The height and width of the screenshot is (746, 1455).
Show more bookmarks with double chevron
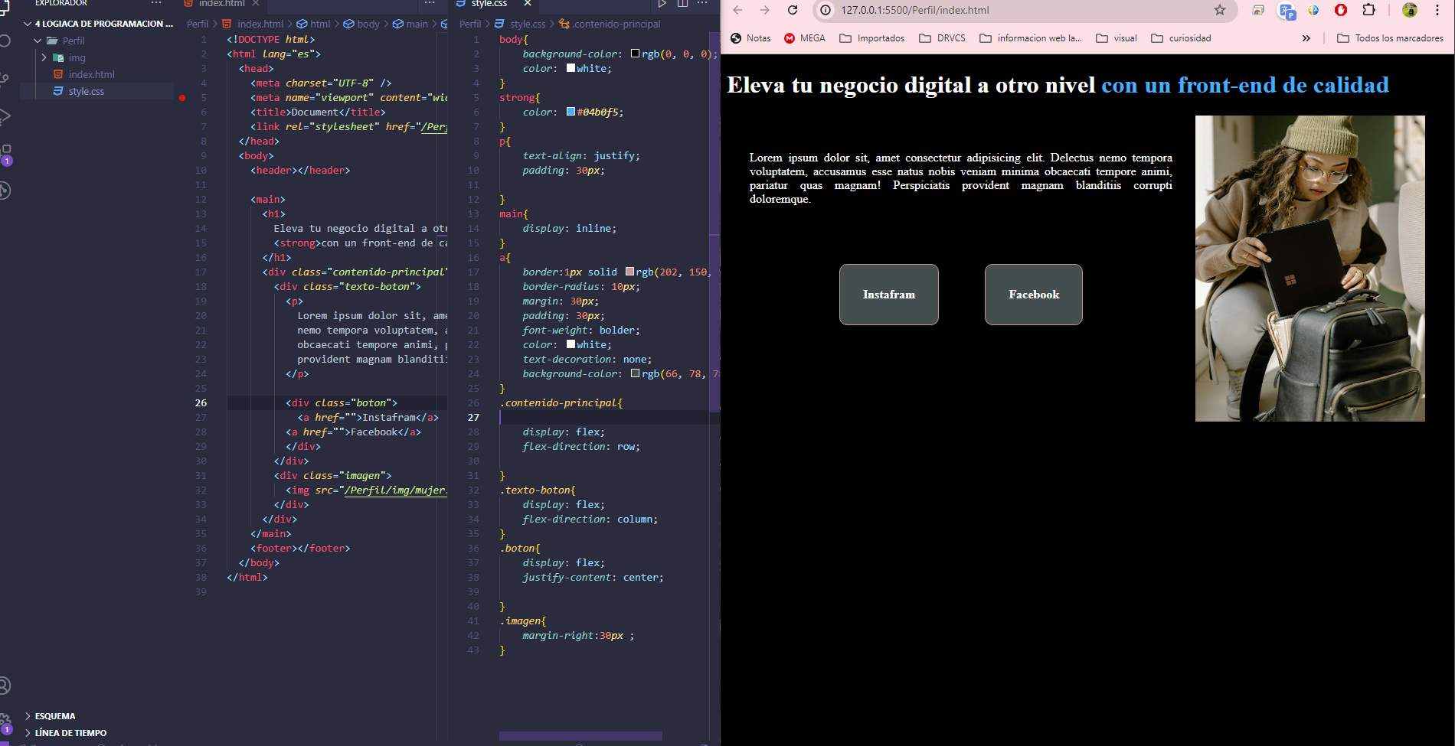coord(1306,38)
